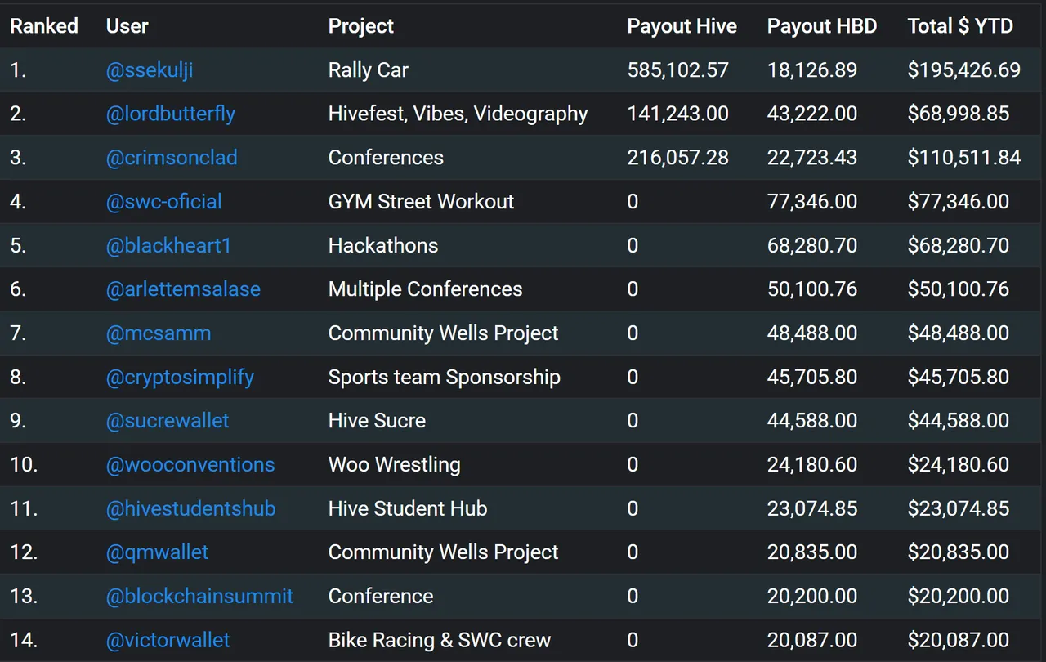This screenshot has height=662, width=1046.
Task: Select the Conferences project cell
Action: tap(386, 158)
